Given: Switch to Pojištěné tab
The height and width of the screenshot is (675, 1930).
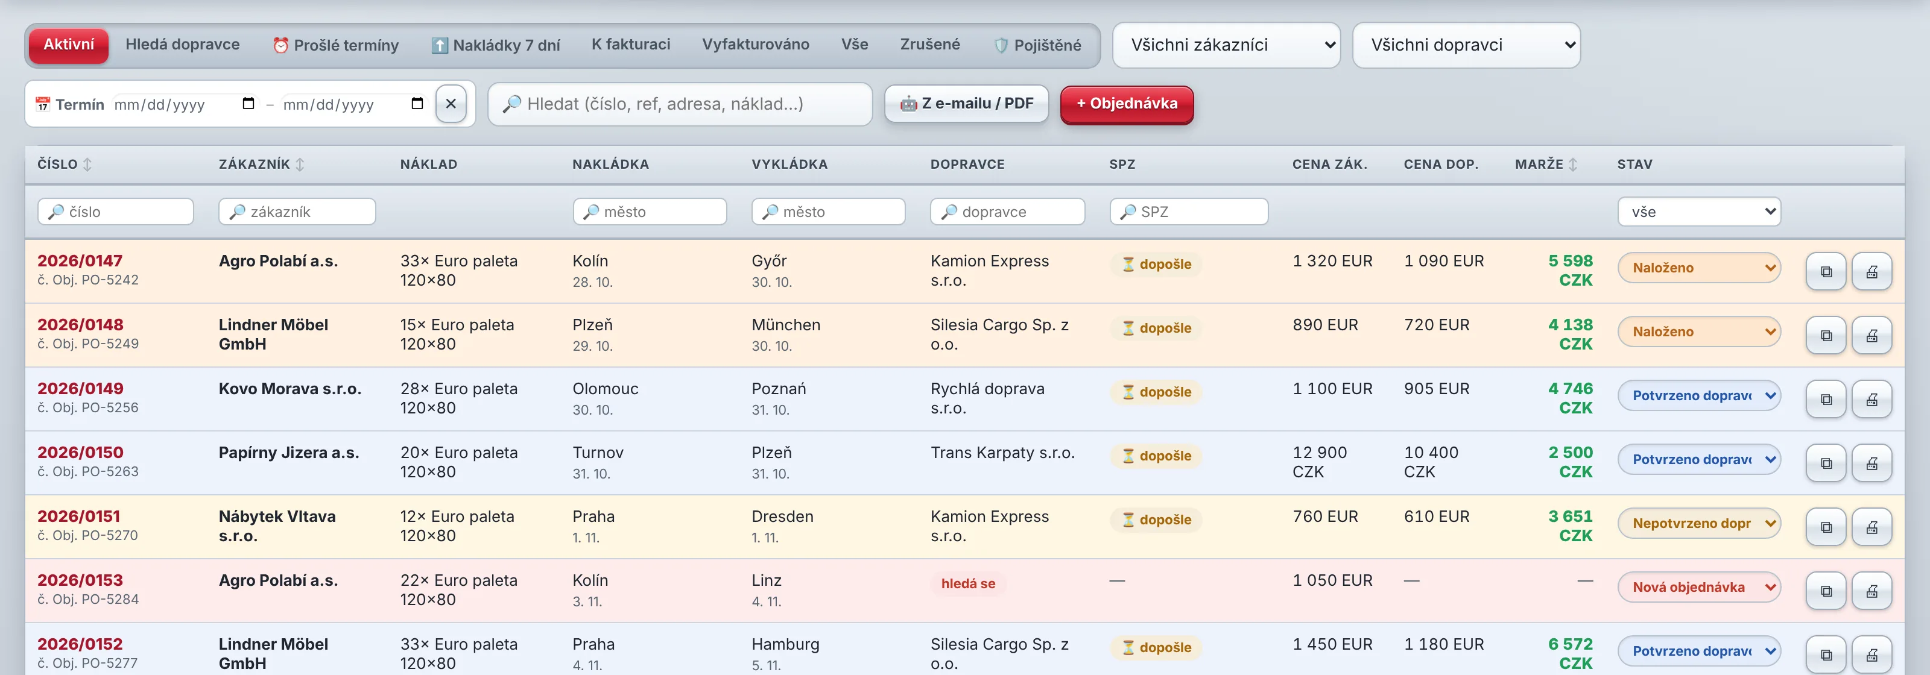Looking at the screenshot, I should tap(1037, 45).
